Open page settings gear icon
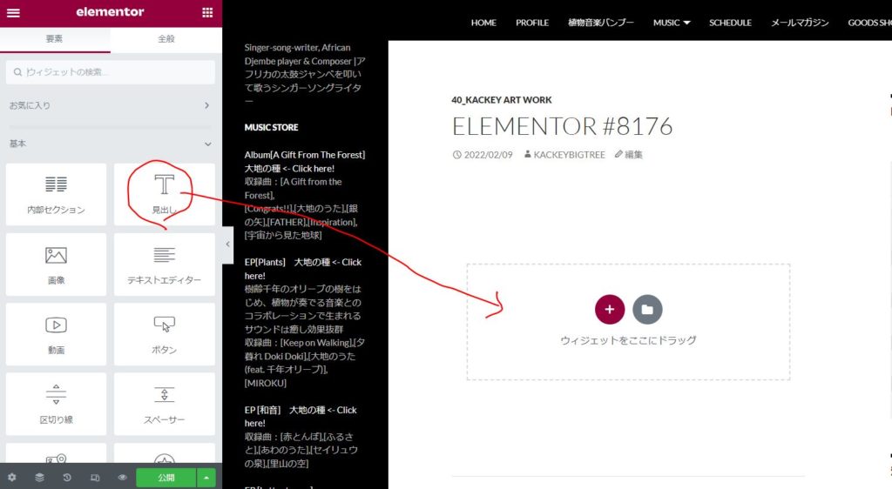This screenshot has height=489, width=892. click(x=12, y=478)
